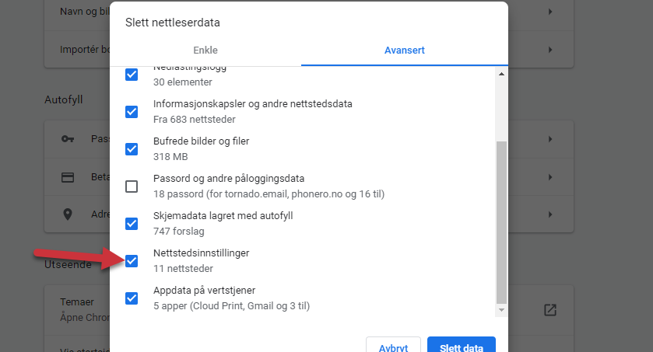Click the payment card icon
653x352 pixels.
68,177
